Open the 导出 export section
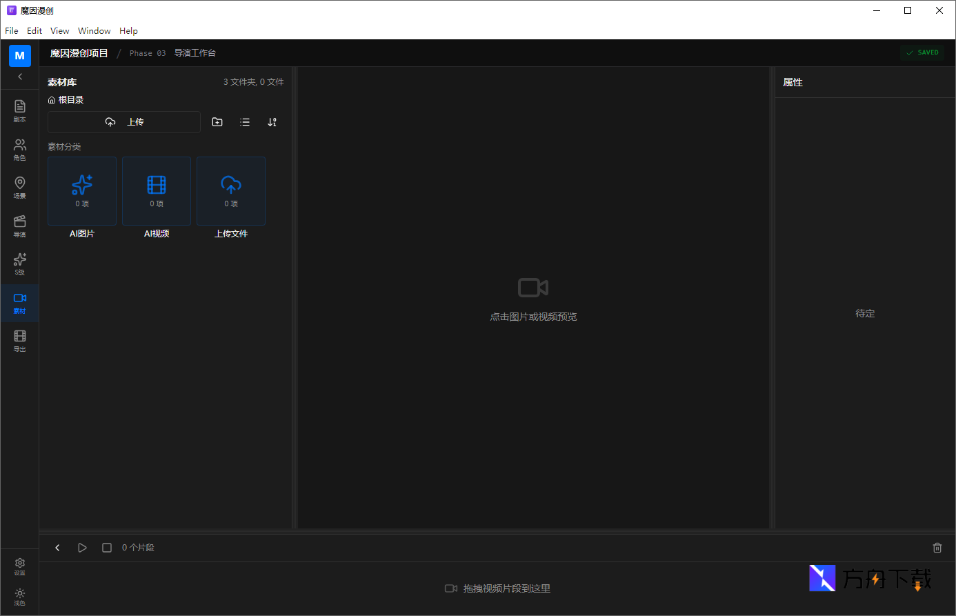 coord(19,340)
